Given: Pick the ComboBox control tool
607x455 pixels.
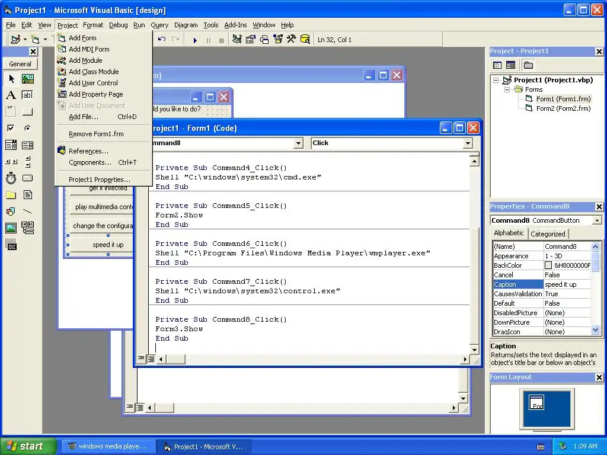Looking at the screenshot, I should point(11,145).
